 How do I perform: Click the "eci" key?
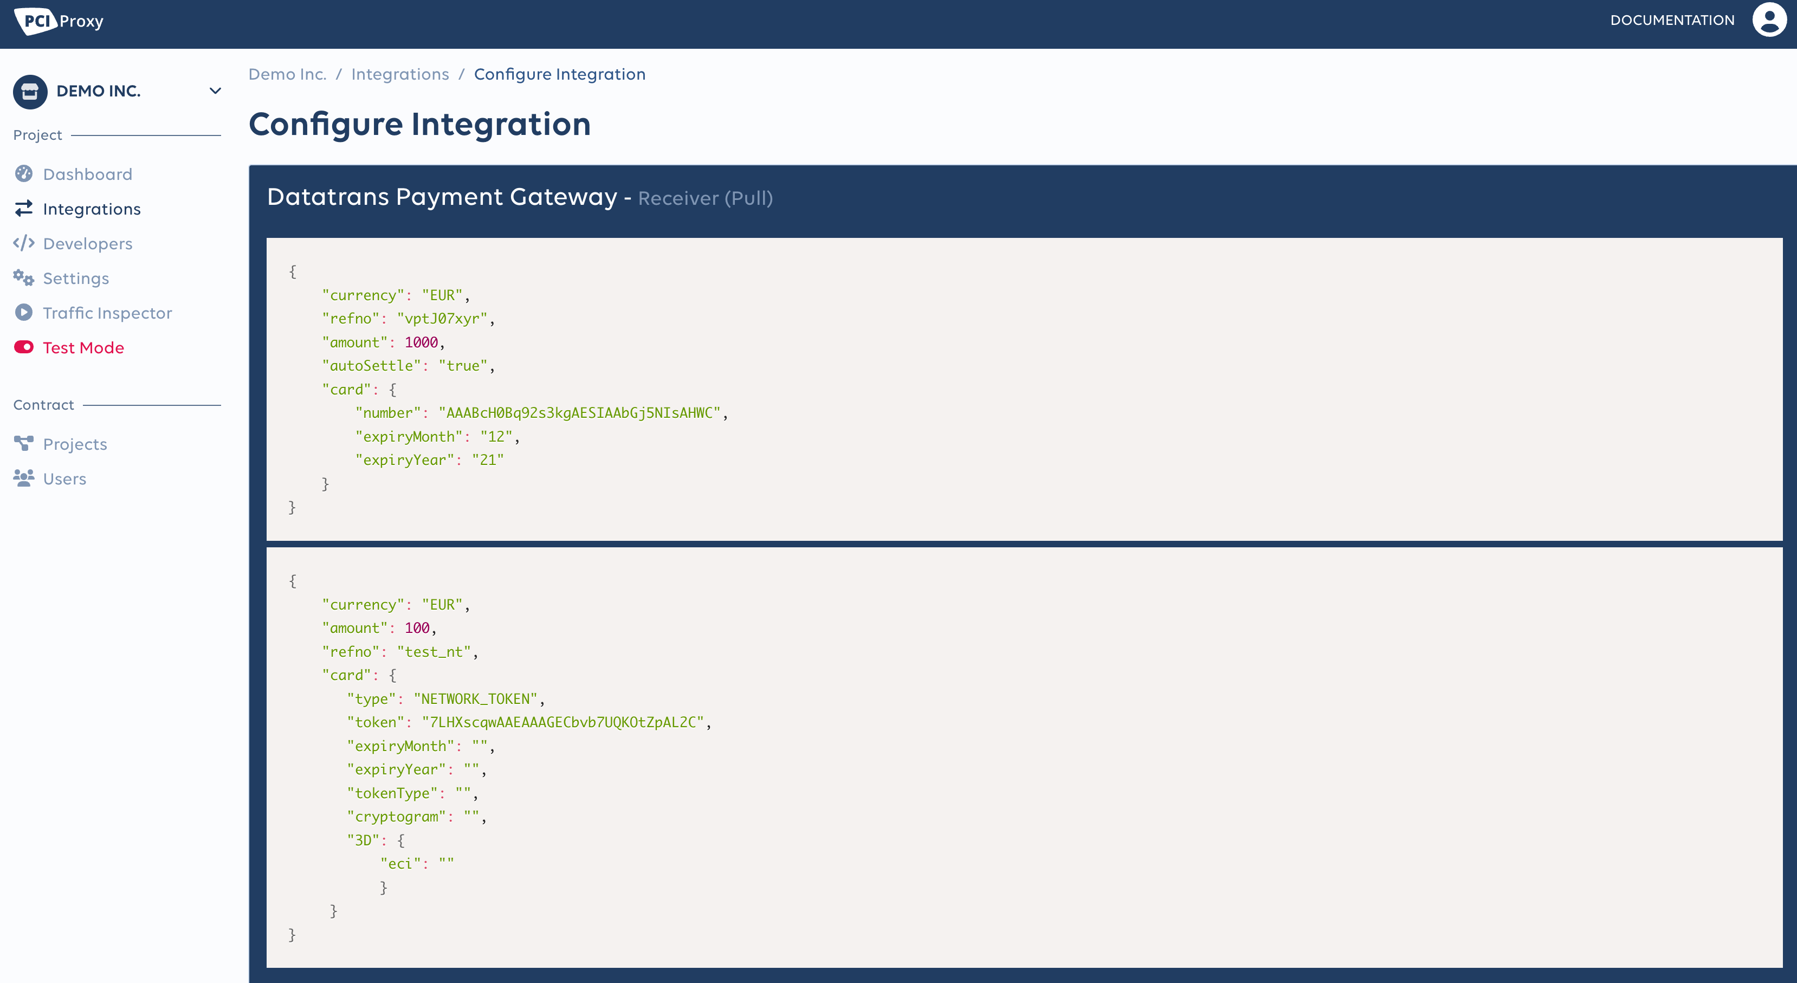[x=400, y=864]
